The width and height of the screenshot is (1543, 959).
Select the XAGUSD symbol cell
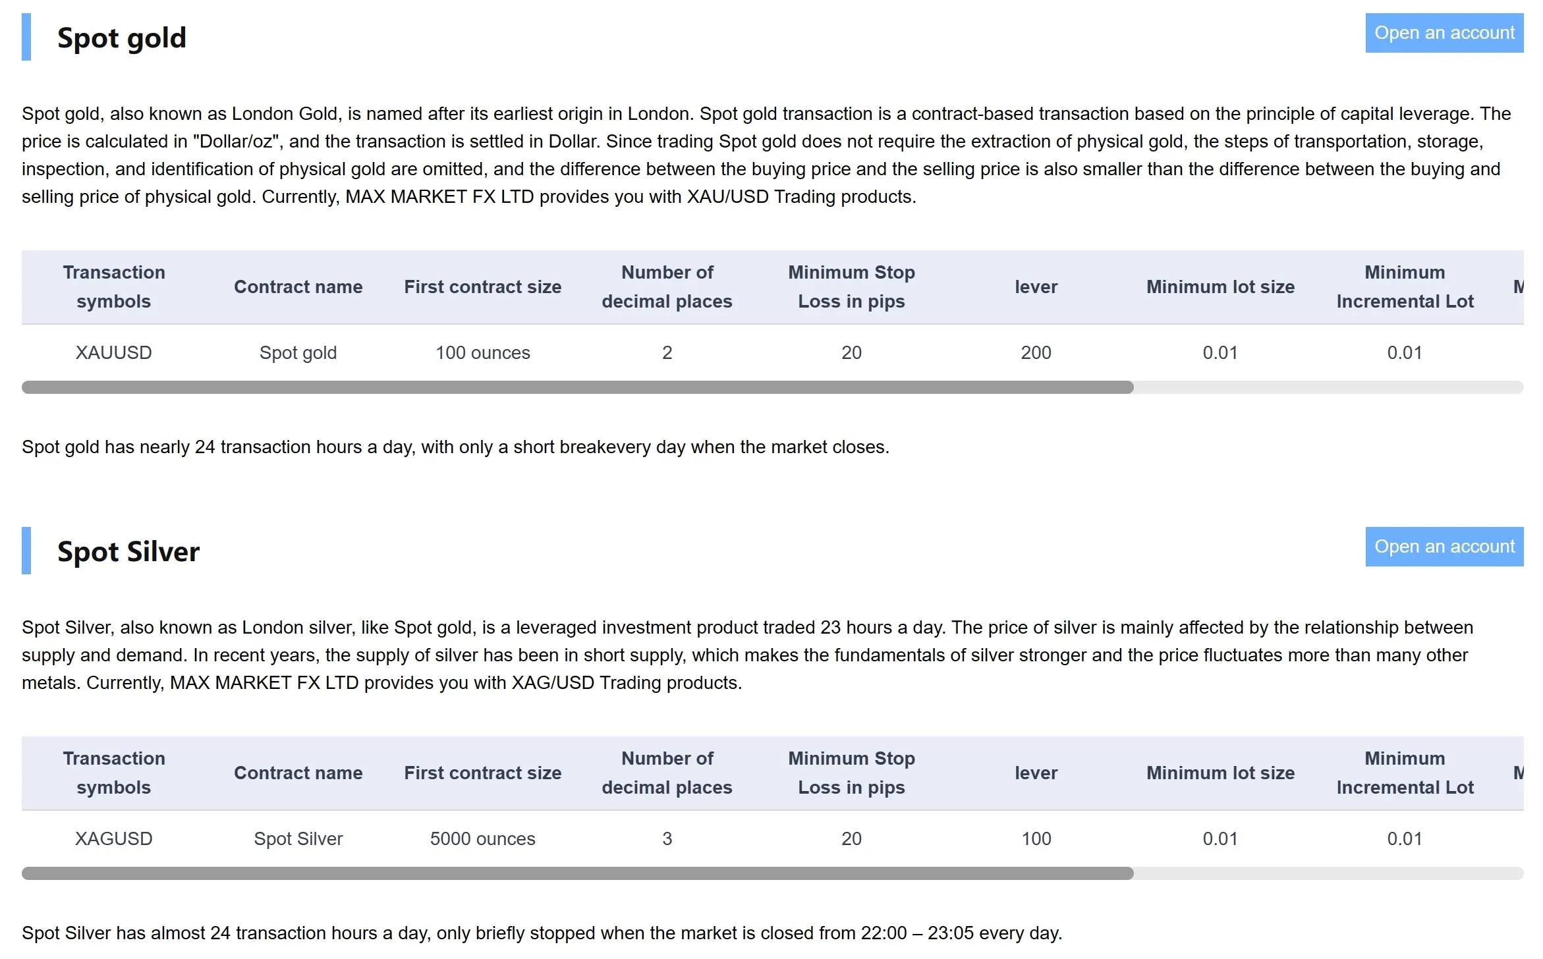(x=114, y=839)
